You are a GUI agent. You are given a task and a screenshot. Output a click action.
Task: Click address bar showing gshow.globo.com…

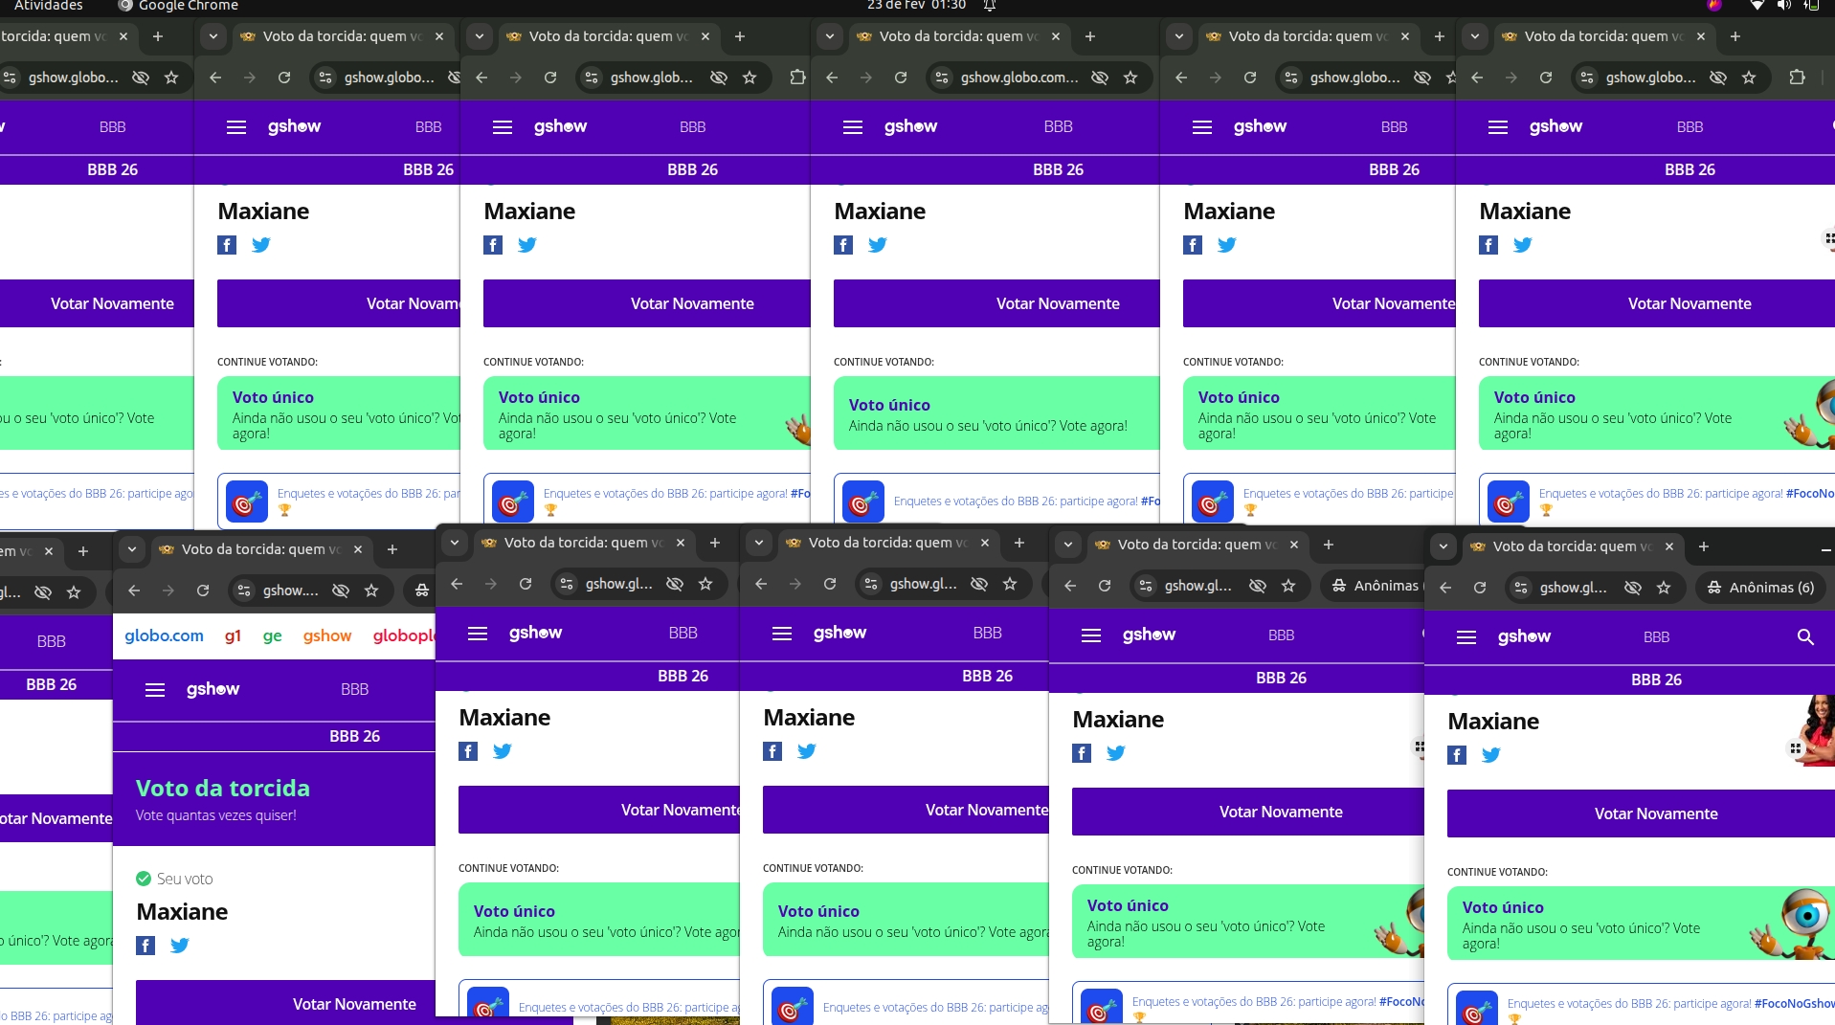1018,78
